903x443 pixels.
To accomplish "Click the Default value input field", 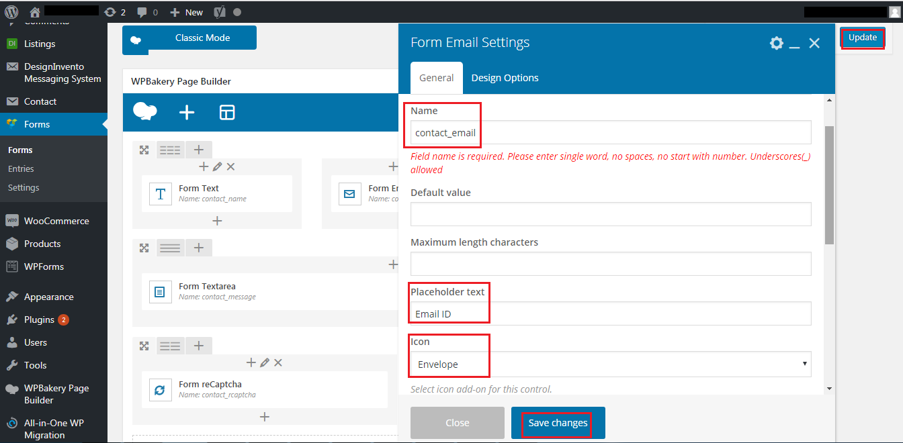I will pyautogui.click(x=611, y=214).
